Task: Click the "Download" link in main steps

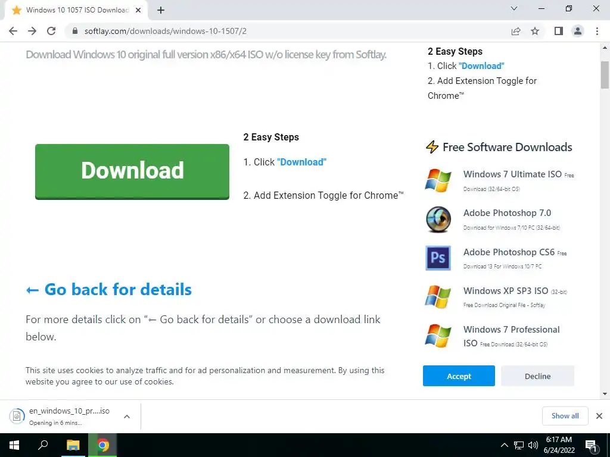Action: 301,162
